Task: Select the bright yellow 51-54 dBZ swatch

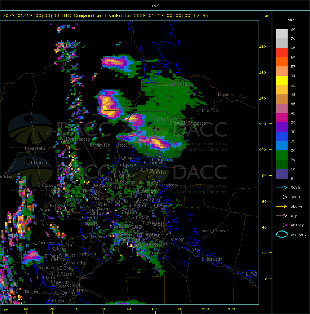Action: pyautogui.click(x=282, y=81)
